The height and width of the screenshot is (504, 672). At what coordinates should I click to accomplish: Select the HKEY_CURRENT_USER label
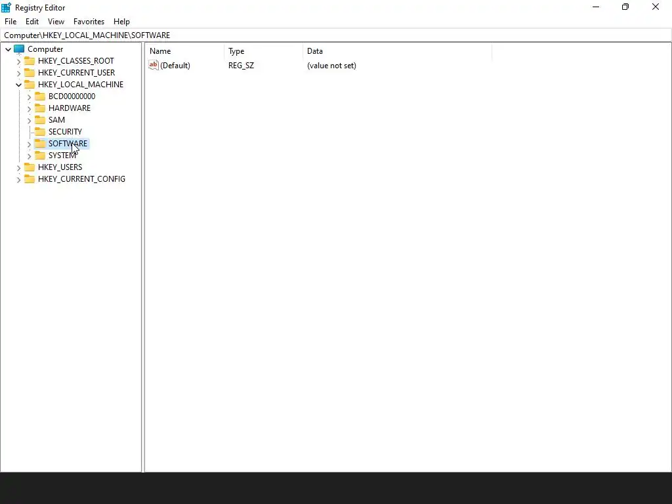click(76, 72)
